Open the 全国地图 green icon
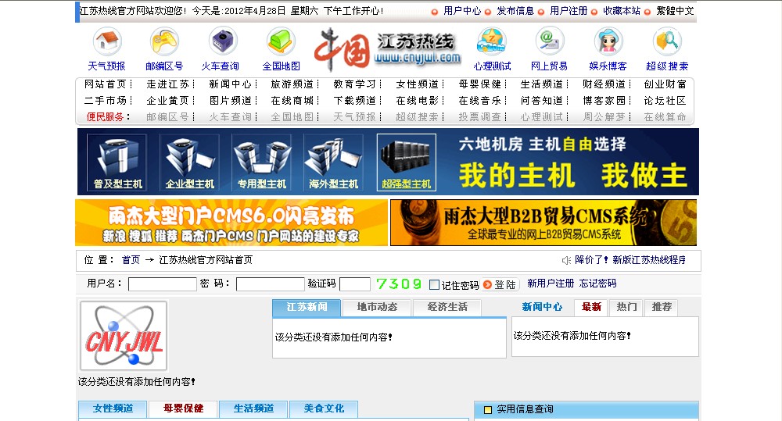This screenshot has width=782, height=421. click(x=281, y=41)
